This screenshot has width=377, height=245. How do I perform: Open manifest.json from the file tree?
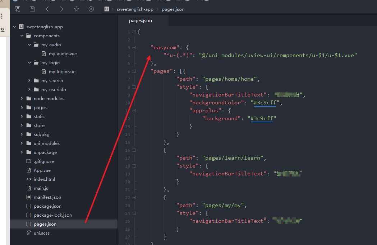[47, 197]
